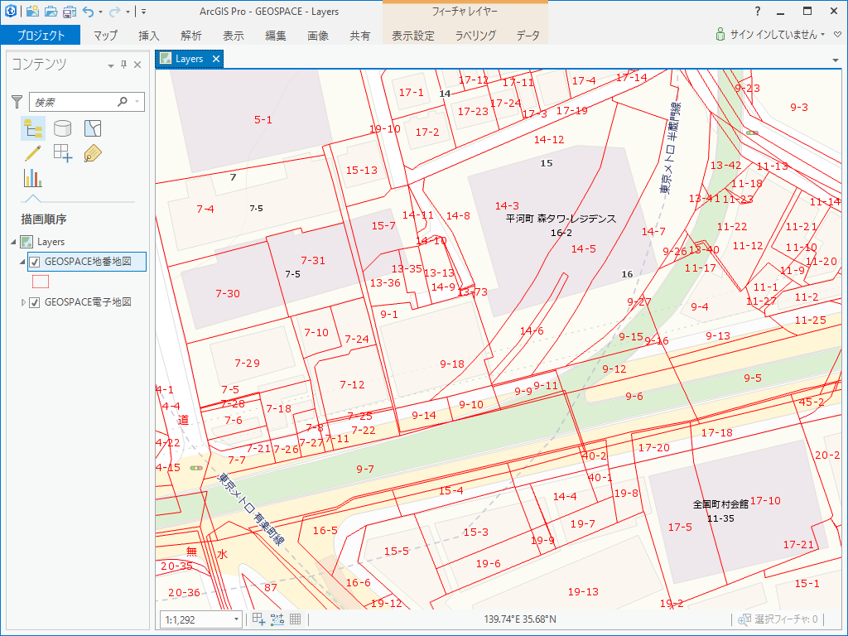Select List By Charts view
The image size is (848, 636).
pos(33,179)
